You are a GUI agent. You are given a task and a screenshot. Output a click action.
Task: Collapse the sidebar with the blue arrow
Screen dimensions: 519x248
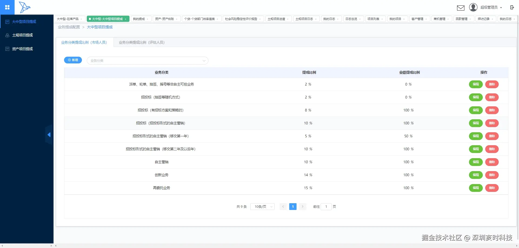point(49,135)
